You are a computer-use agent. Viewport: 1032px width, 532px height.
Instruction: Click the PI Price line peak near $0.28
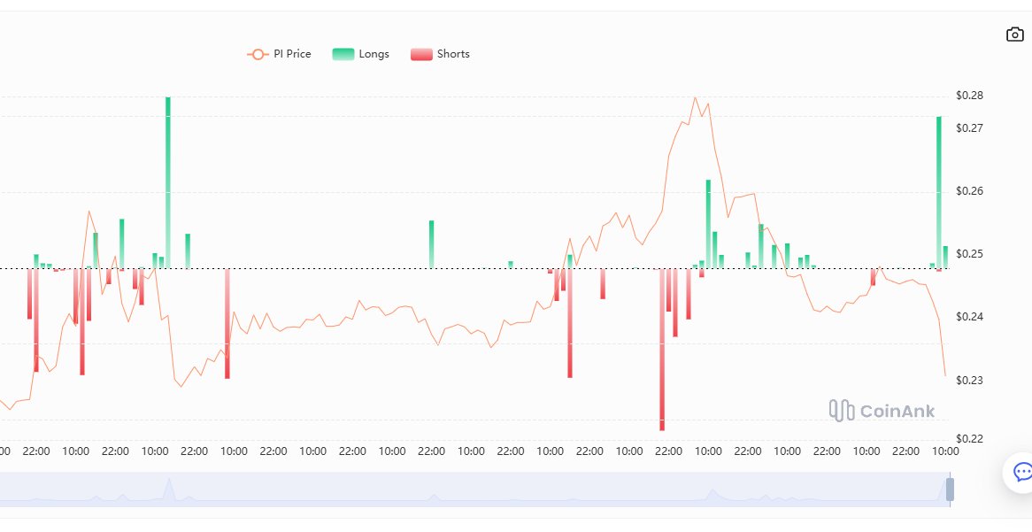pyautogui.click(x=695, y=98)
